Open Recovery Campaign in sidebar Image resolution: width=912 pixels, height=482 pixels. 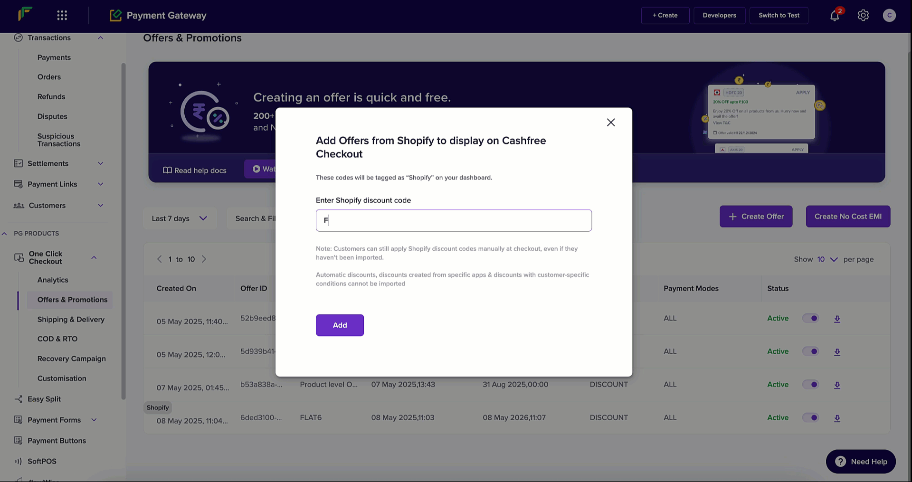72,359
